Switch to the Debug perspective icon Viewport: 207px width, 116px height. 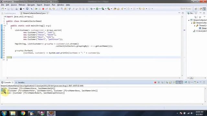204,9
